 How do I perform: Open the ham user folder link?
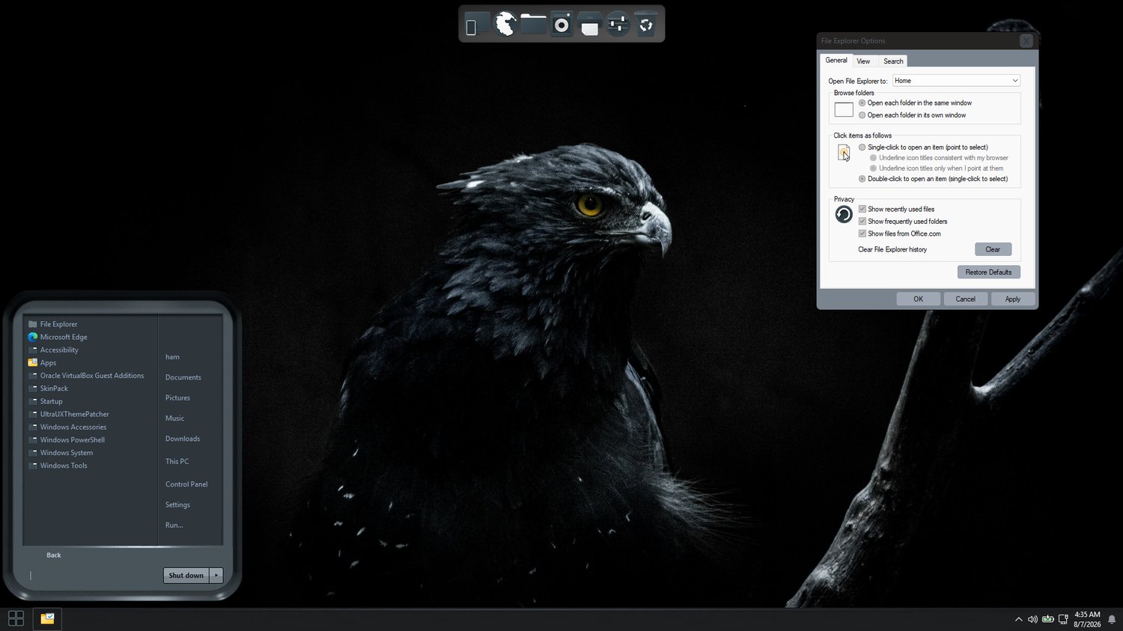[172, 357]
